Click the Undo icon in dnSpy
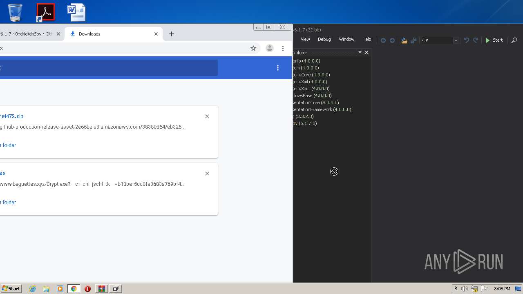 466,40
